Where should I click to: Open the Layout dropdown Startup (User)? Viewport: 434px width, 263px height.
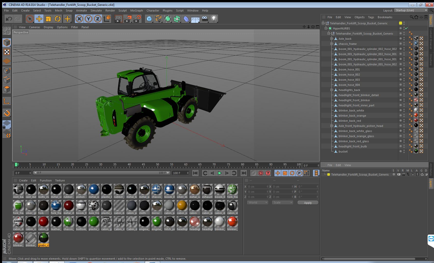click(411, 10)
